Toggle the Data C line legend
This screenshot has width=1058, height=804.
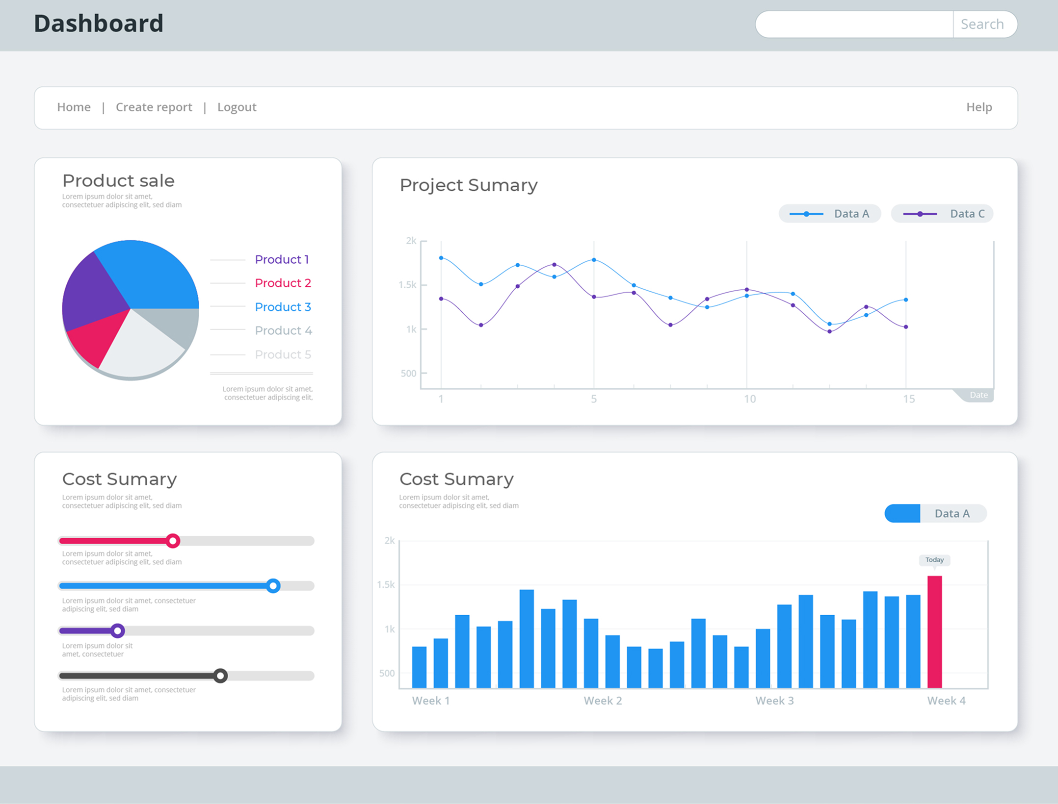942,214
